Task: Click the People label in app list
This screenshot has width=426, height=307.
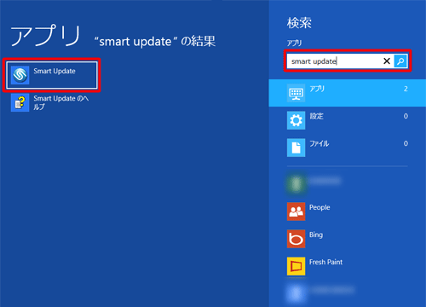Action: coord(319,207)
